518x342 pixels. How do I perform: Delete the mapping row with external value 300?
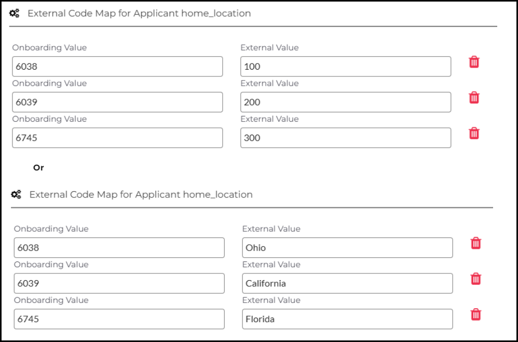pos(474,134)
